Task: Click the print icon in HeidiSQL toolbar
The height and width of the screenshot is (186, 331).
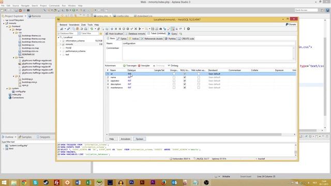Action: pos(86,29)
